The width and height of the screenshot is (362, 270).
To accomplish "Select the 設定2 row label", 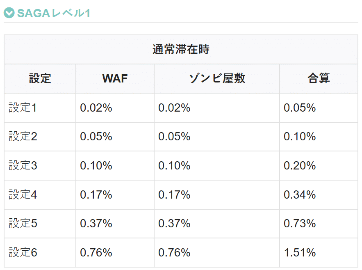I will (x=23, y=136).
